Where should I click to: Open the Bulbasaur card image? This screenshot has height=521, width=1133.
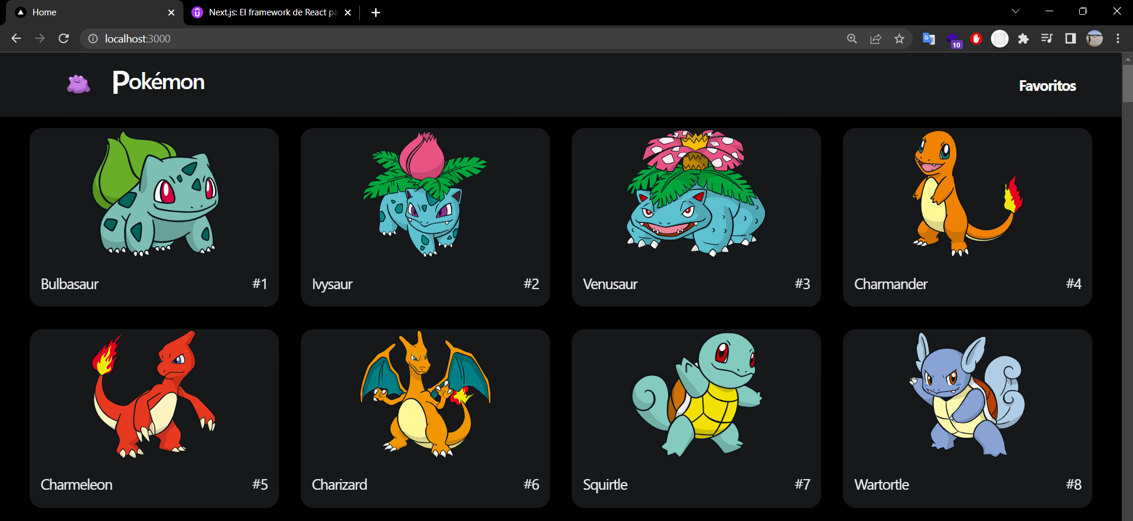pos(155,194)
